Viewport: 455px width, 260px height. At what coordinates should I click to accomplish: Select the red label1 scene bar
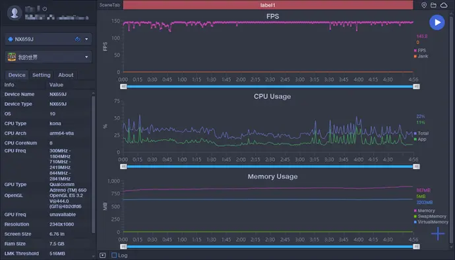(268, 5)
